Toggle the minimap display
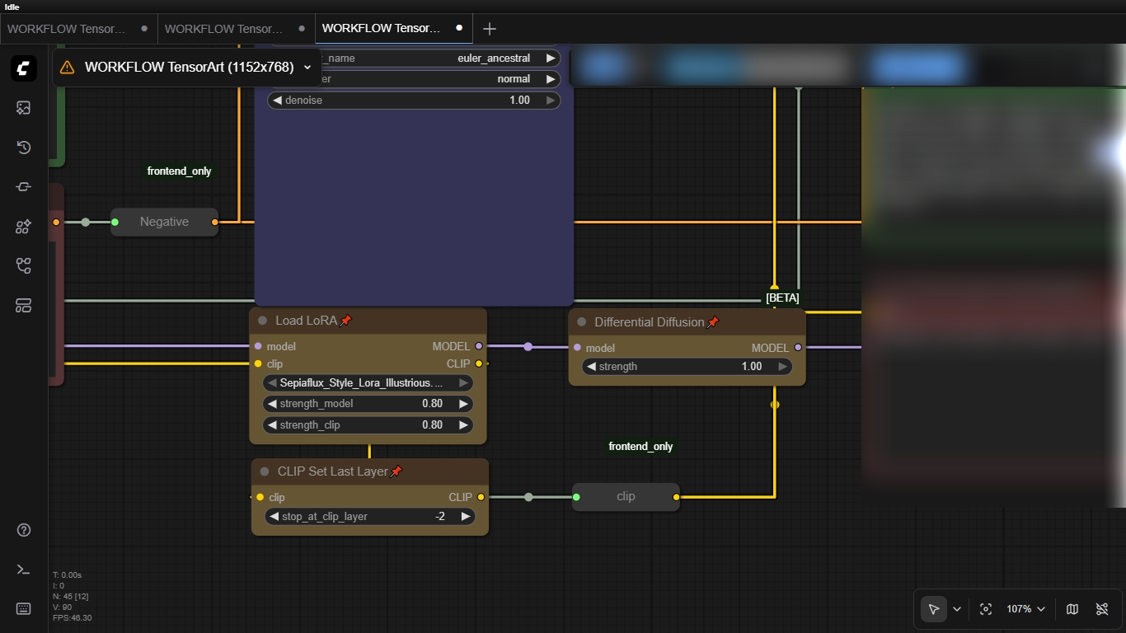 tap(1072, 609)
